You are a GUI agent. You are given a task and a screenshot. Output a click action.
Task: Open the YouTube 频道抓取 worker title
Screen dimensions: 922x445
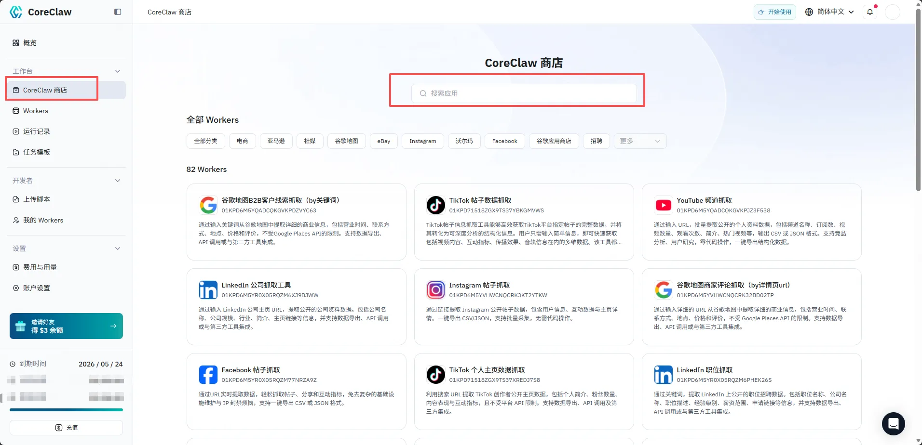704,200
